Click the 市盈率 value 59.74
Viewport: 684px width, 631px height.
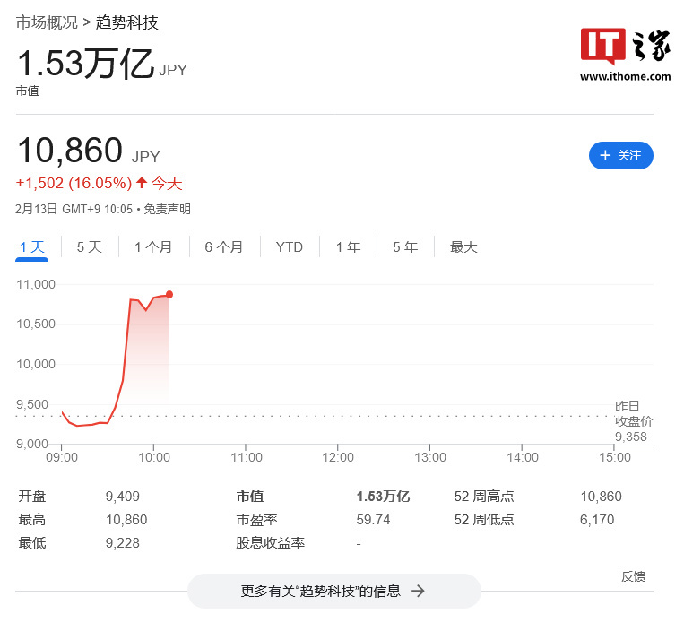(x=374, y=520)
